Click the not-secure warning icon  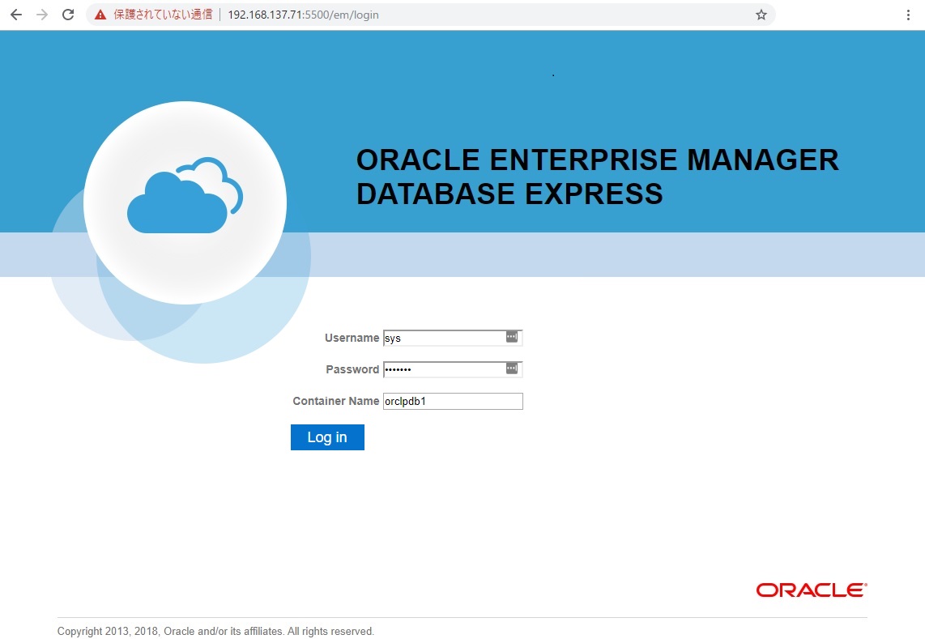tap(100, 14)
